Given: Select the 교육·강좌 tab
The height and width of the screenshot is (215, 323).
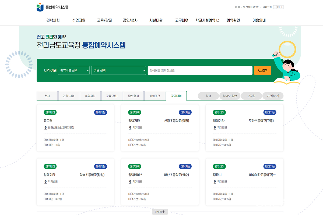Looking at the screenshot, I should (x=112, y=96).
